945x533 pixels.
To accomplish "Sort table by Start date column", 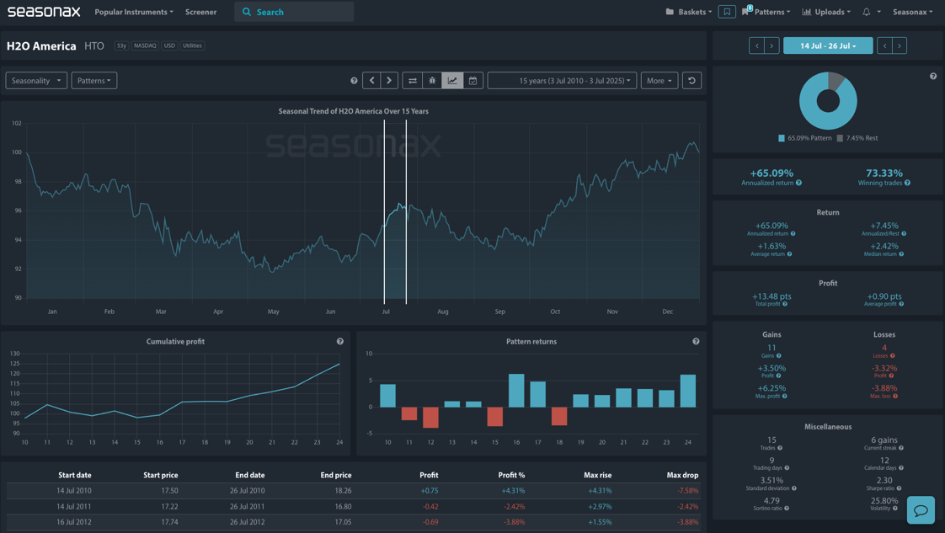I will click(x=75, y=475).
